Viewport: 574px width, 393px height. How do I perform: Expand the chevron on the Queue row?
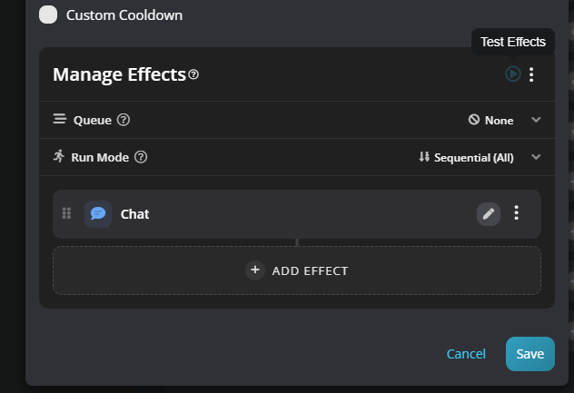click(536, 120)
